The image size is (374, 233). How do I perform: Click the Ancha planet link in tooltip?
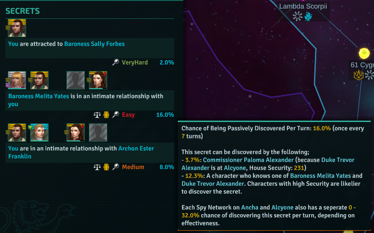(249, 207)
